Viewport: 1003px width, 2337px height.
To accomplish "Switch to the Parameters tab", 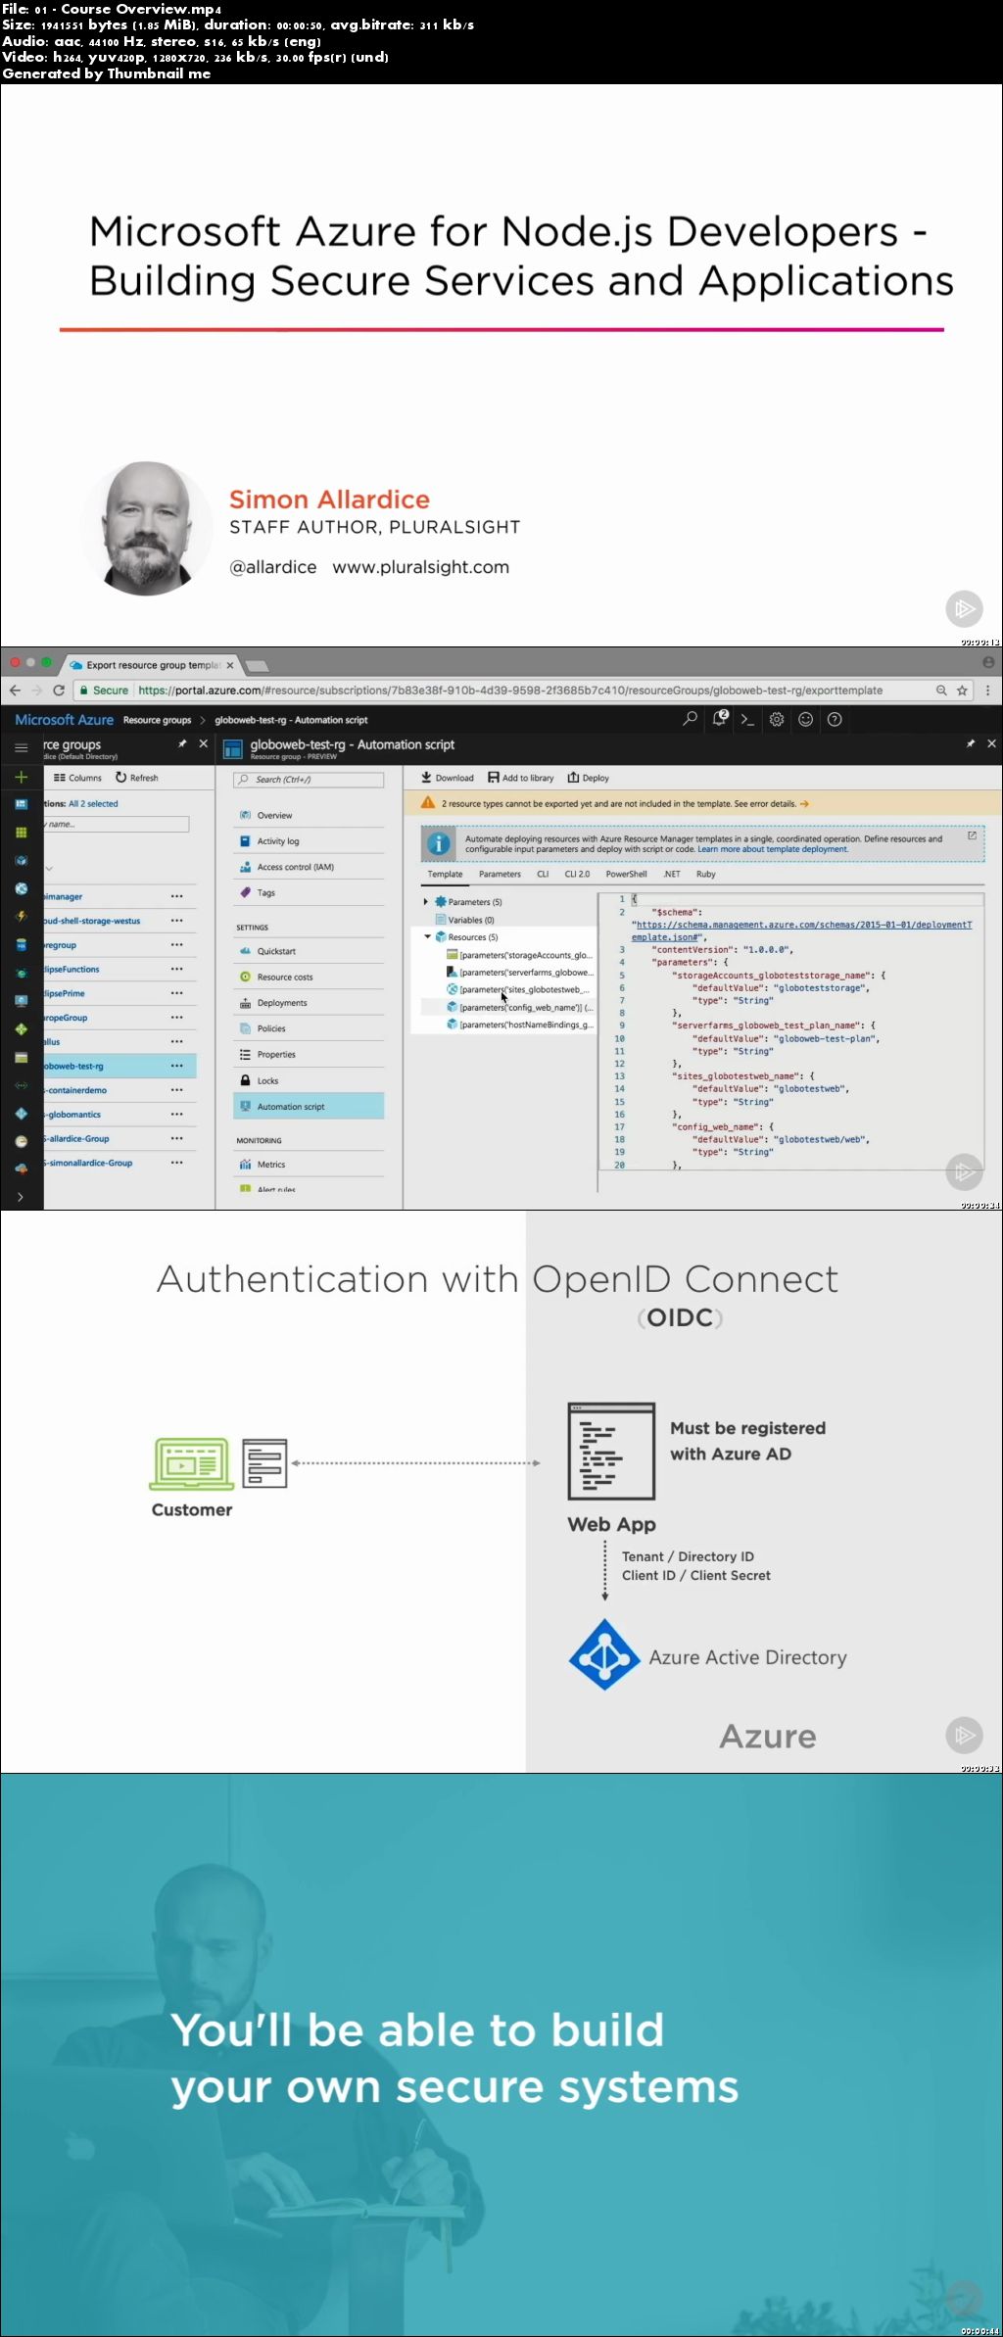I will (500, 874).
